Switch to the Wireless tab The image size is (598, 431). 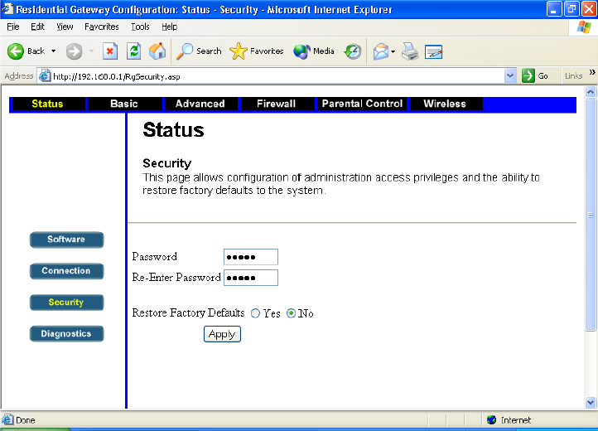[x=445, y=104]
